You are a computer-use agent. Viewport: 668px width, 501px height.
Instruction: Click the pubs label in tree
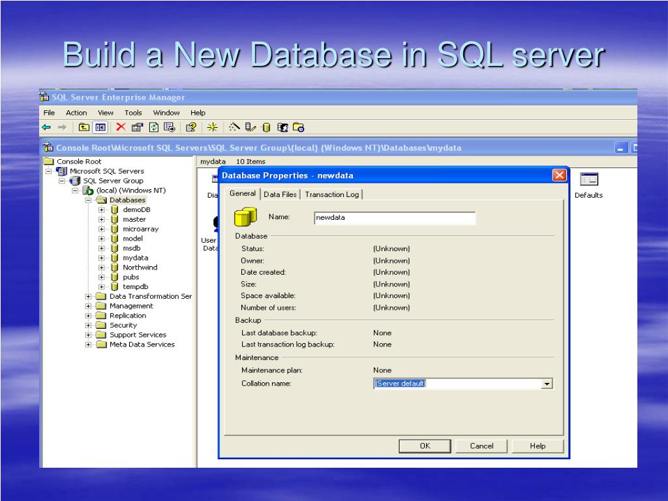tap(130, 277)
